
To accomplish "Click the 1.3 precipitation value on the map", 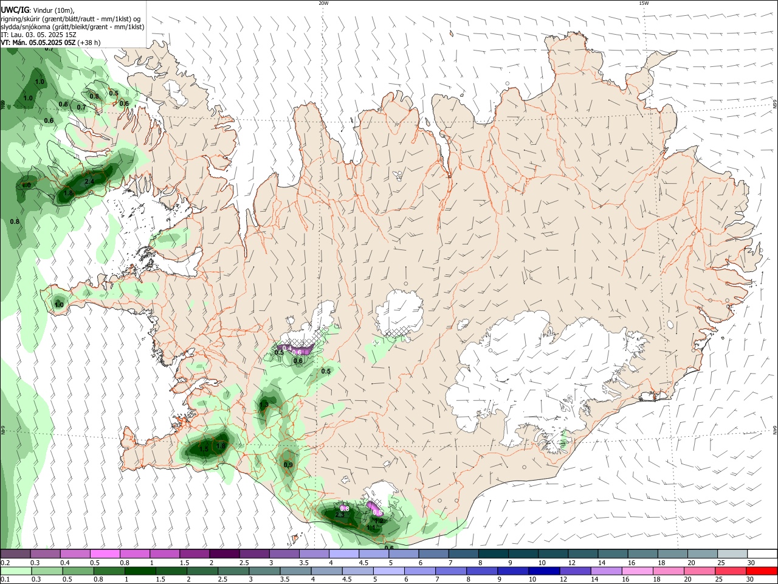I will click(x=264, y=404).
